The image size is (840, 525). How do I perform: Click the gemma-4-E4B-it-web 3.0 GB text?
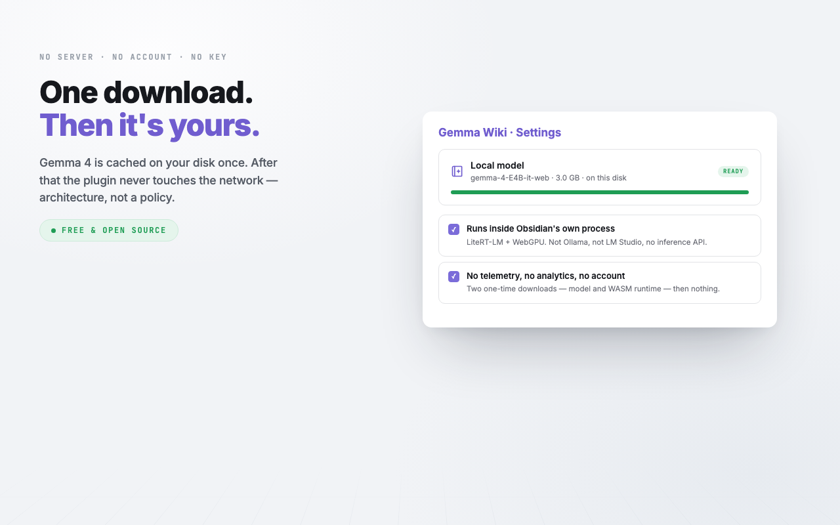pos(549,178)
